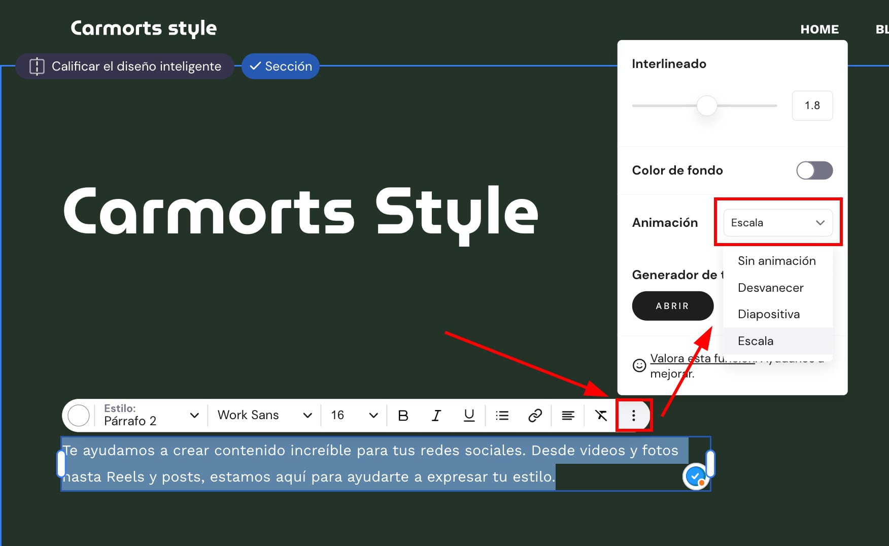889x546 pixels.
Task: Click the Interlineado value field 1.8
Action: click(x=812, y=106)
